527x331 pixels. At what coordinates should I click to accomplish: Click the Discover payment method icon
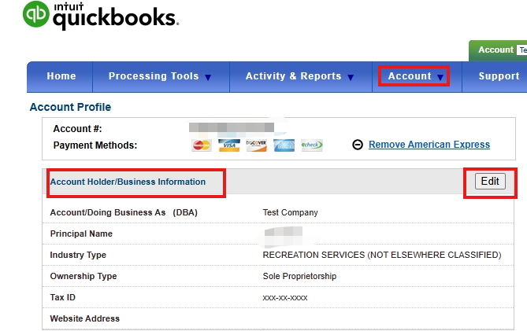point(257,145)
